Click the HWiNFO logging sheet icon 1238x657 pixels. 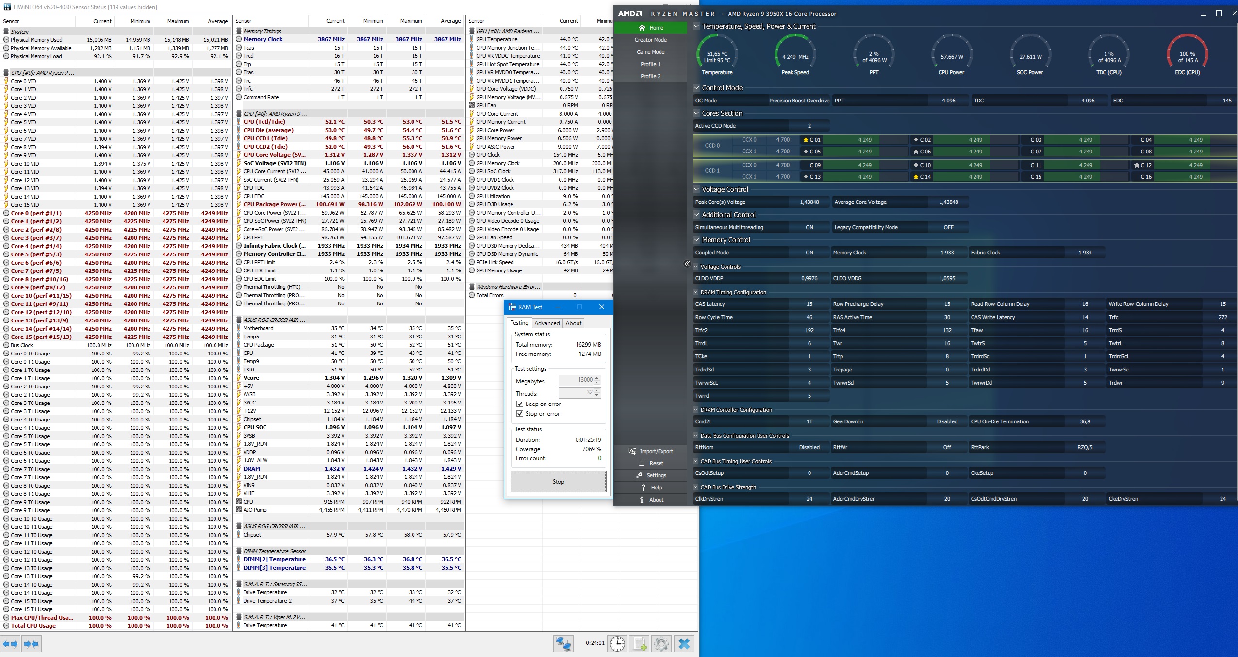click(x=640, y=644)
